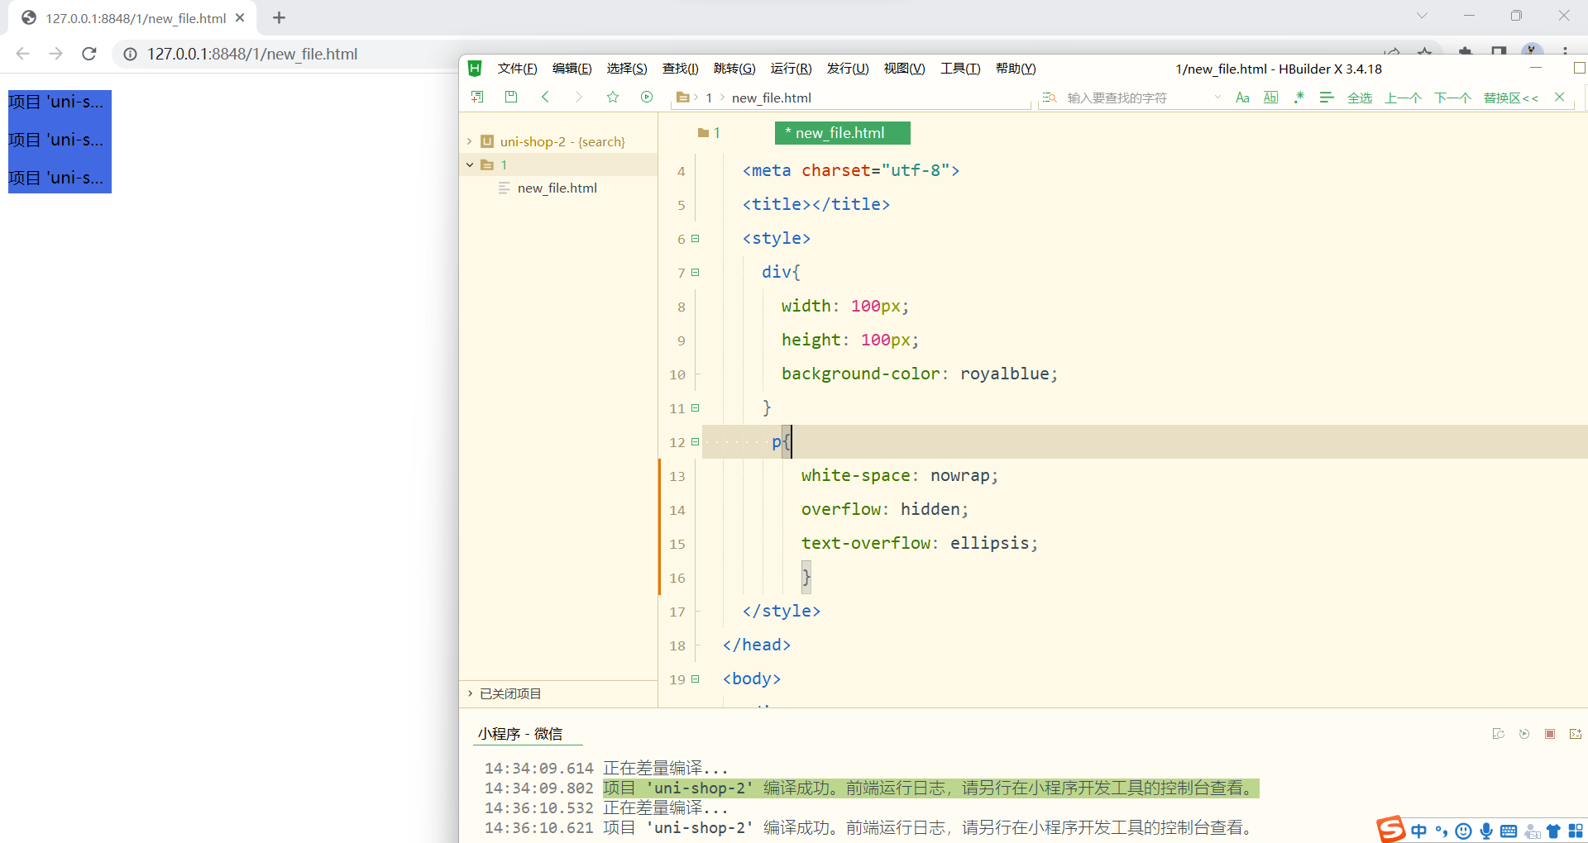Viewport: 1588px width, 843px height.
Task: Toggle case-sensitive search (Aa)
Action: point(1242,98)
